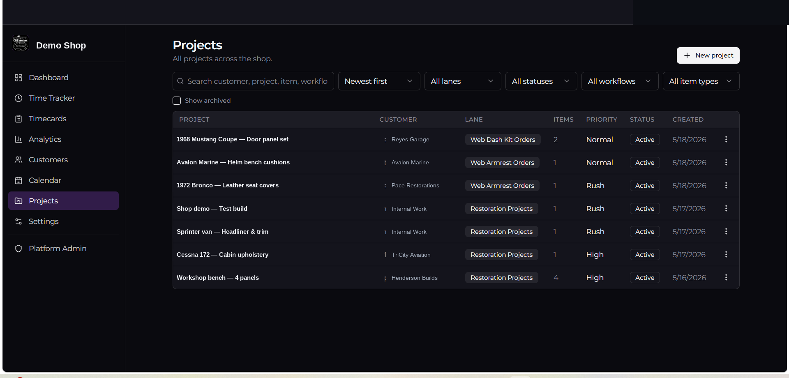Image resolution: width=789 pixels, height=378 pixels.
Task: Click the PROJECT column header
Action: 194,120
